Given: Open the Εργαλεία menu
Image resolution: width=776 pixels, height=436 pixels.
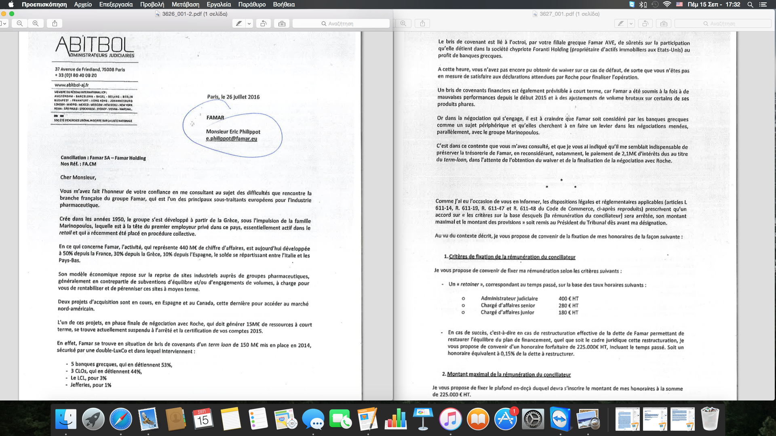Looking at the screenshot, I should 219,4.
